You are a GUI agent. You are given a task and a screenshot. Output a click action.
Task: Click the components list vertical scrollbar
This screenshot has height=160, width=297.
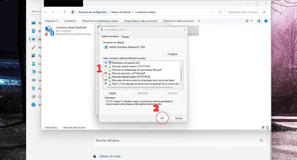pyautogui.click(x=182, y=75)
